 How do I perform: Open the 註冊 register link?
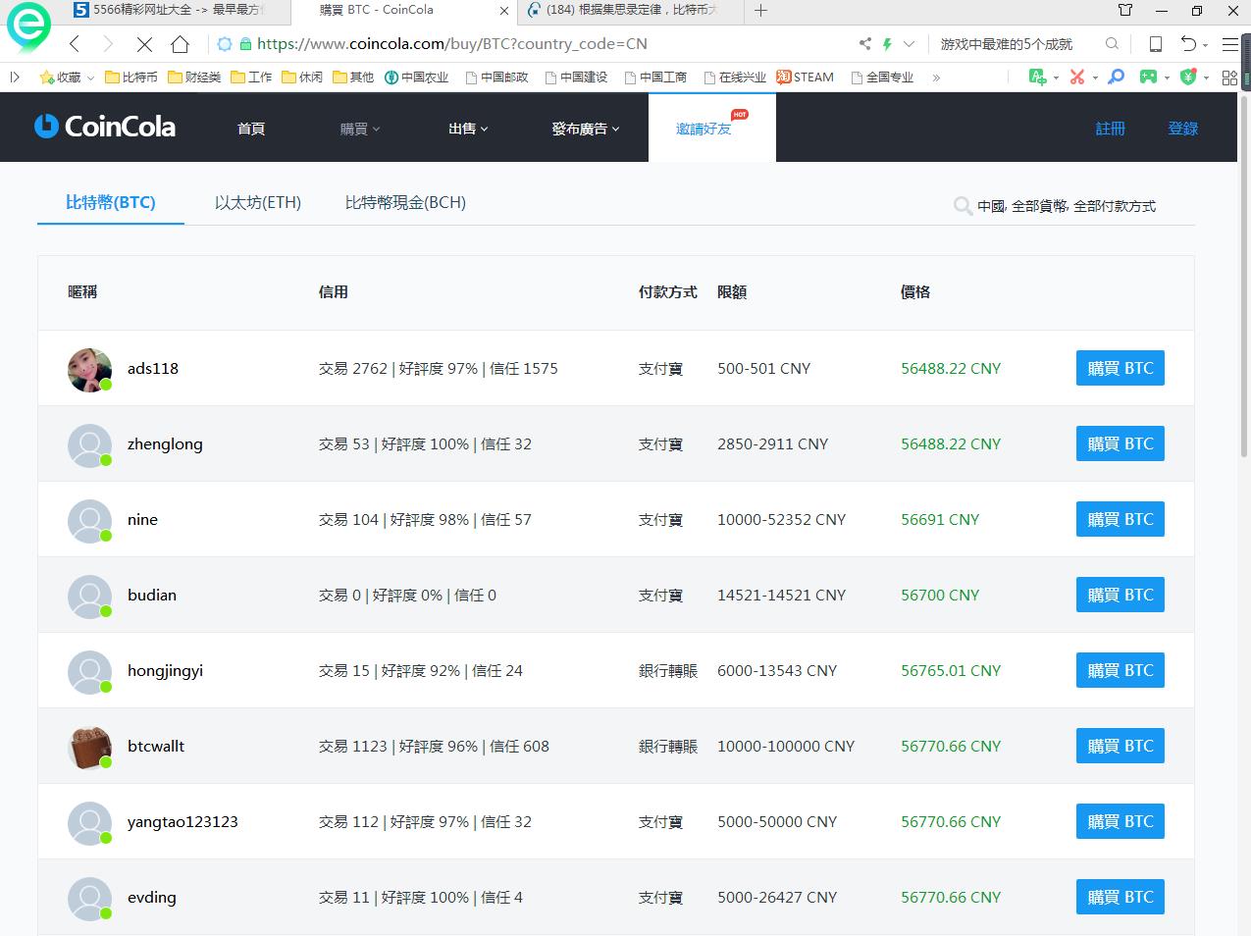click(x=1110, y=129)
